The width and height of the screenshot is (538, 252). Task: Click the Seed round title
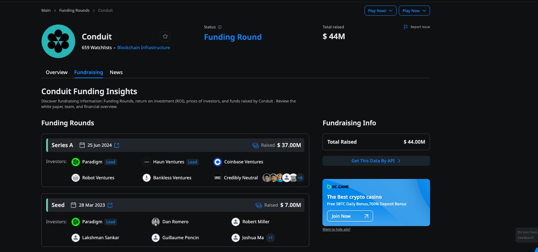[58, 205]
